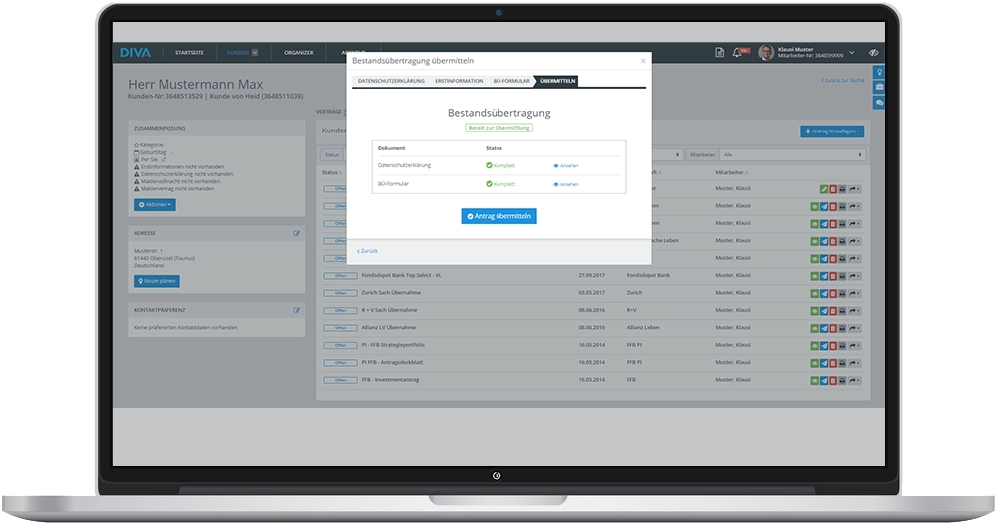Click the Antrag übermitteln button
Screen dimensions: 997x524
[498, 215]
